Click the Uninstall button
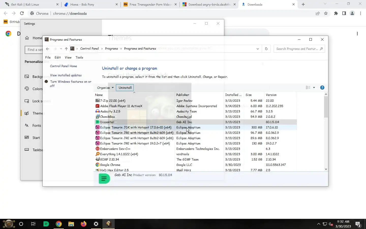Image resolution: width=366 pixels, height=229 pixels. [125, 88]
